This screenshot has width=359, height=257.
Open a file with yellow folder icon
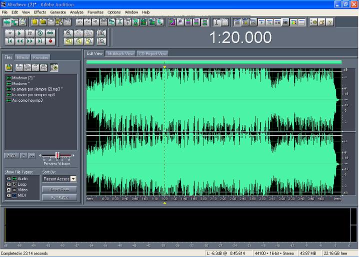tap(43, 22)
